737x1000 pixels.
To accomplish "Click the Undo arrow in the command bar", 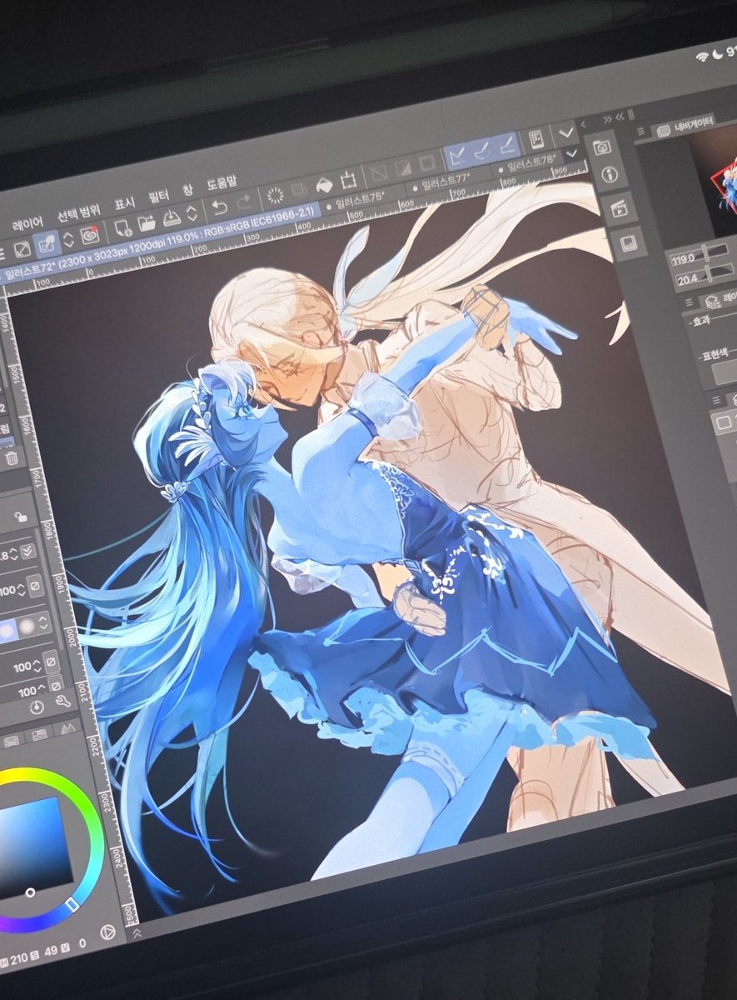I will tap(220, 207).
